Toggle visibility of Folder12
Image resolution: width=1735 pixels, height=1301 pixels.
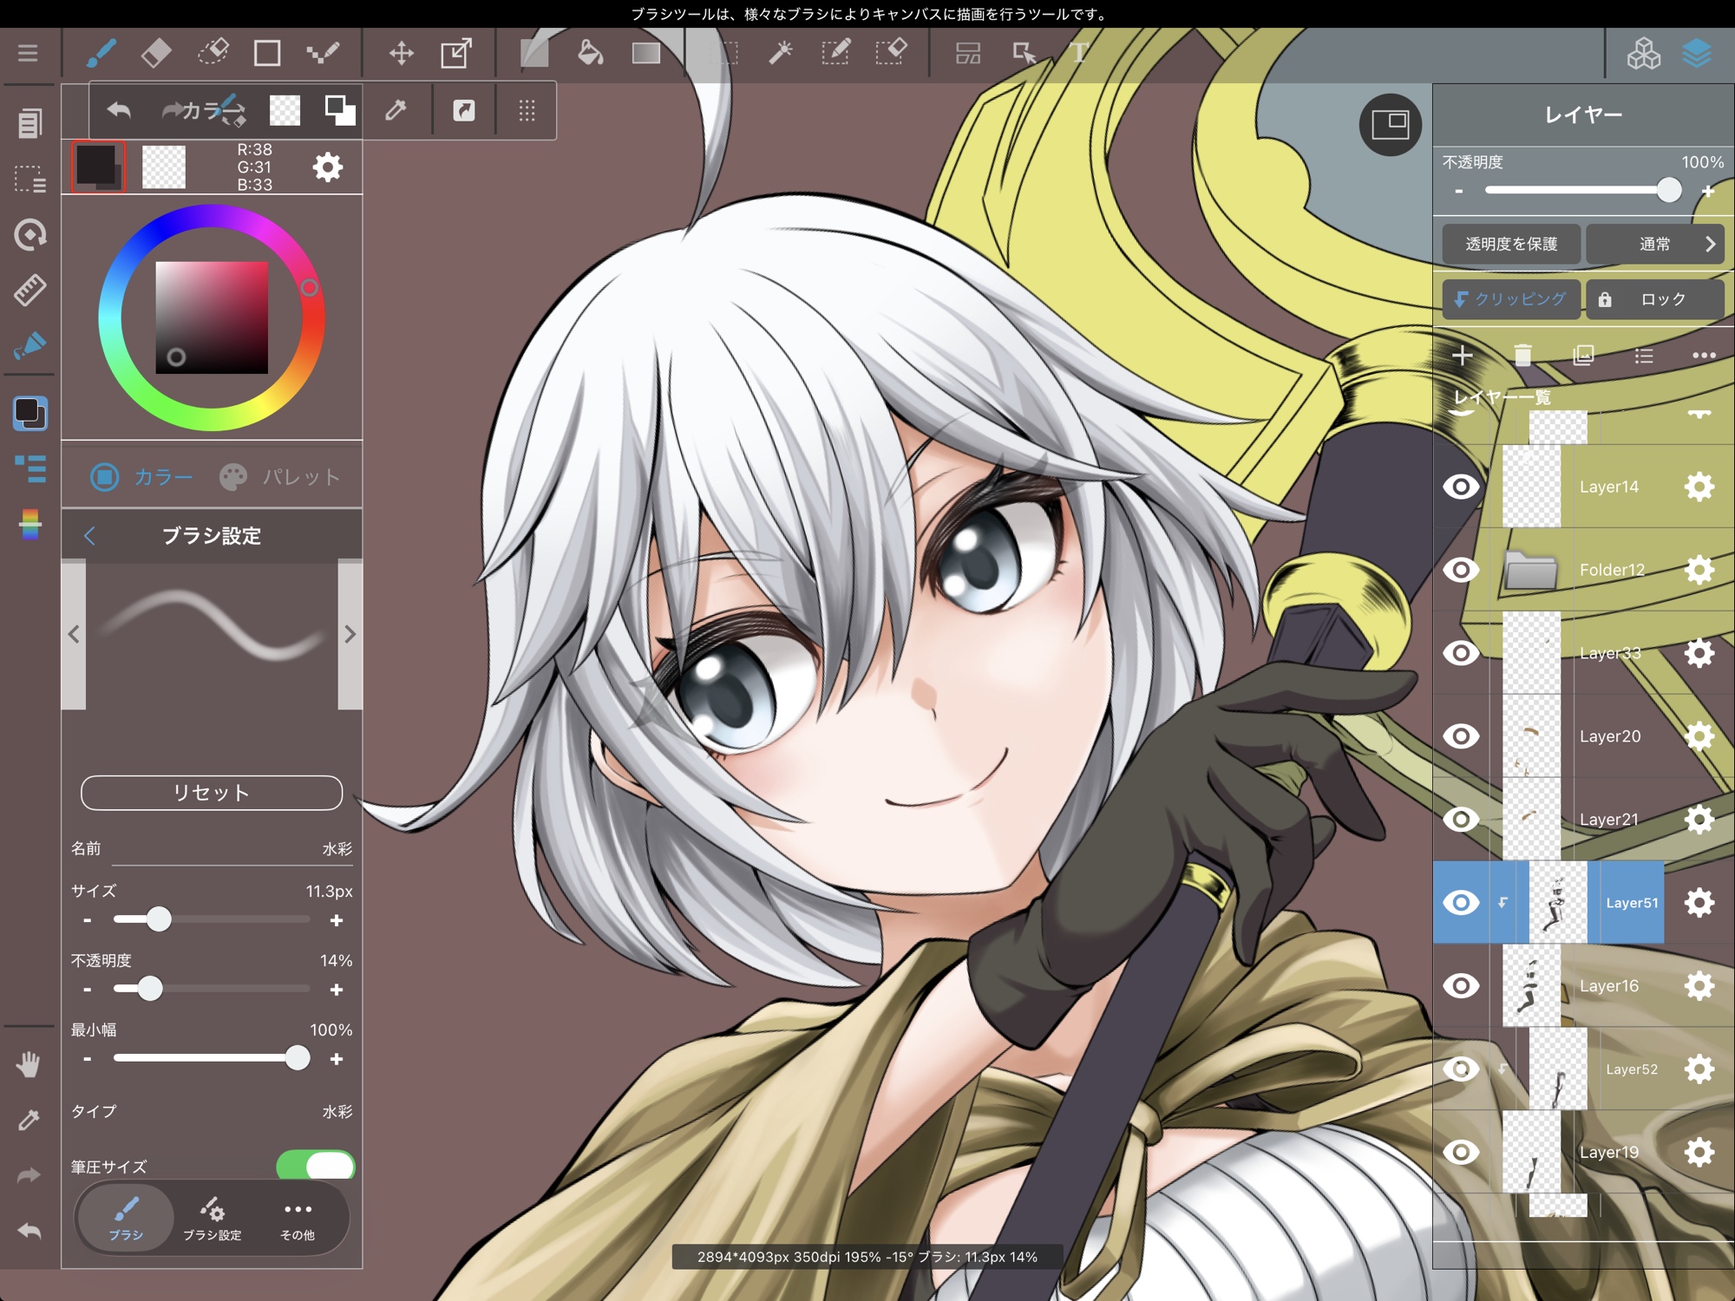click(1461, 570)
